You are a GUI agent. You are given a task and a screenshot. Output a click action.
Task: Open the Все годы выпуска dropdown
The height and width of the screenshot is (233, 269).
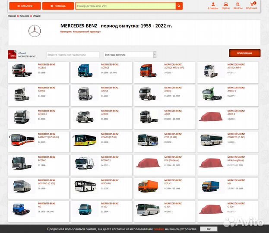tap(130, 55)
